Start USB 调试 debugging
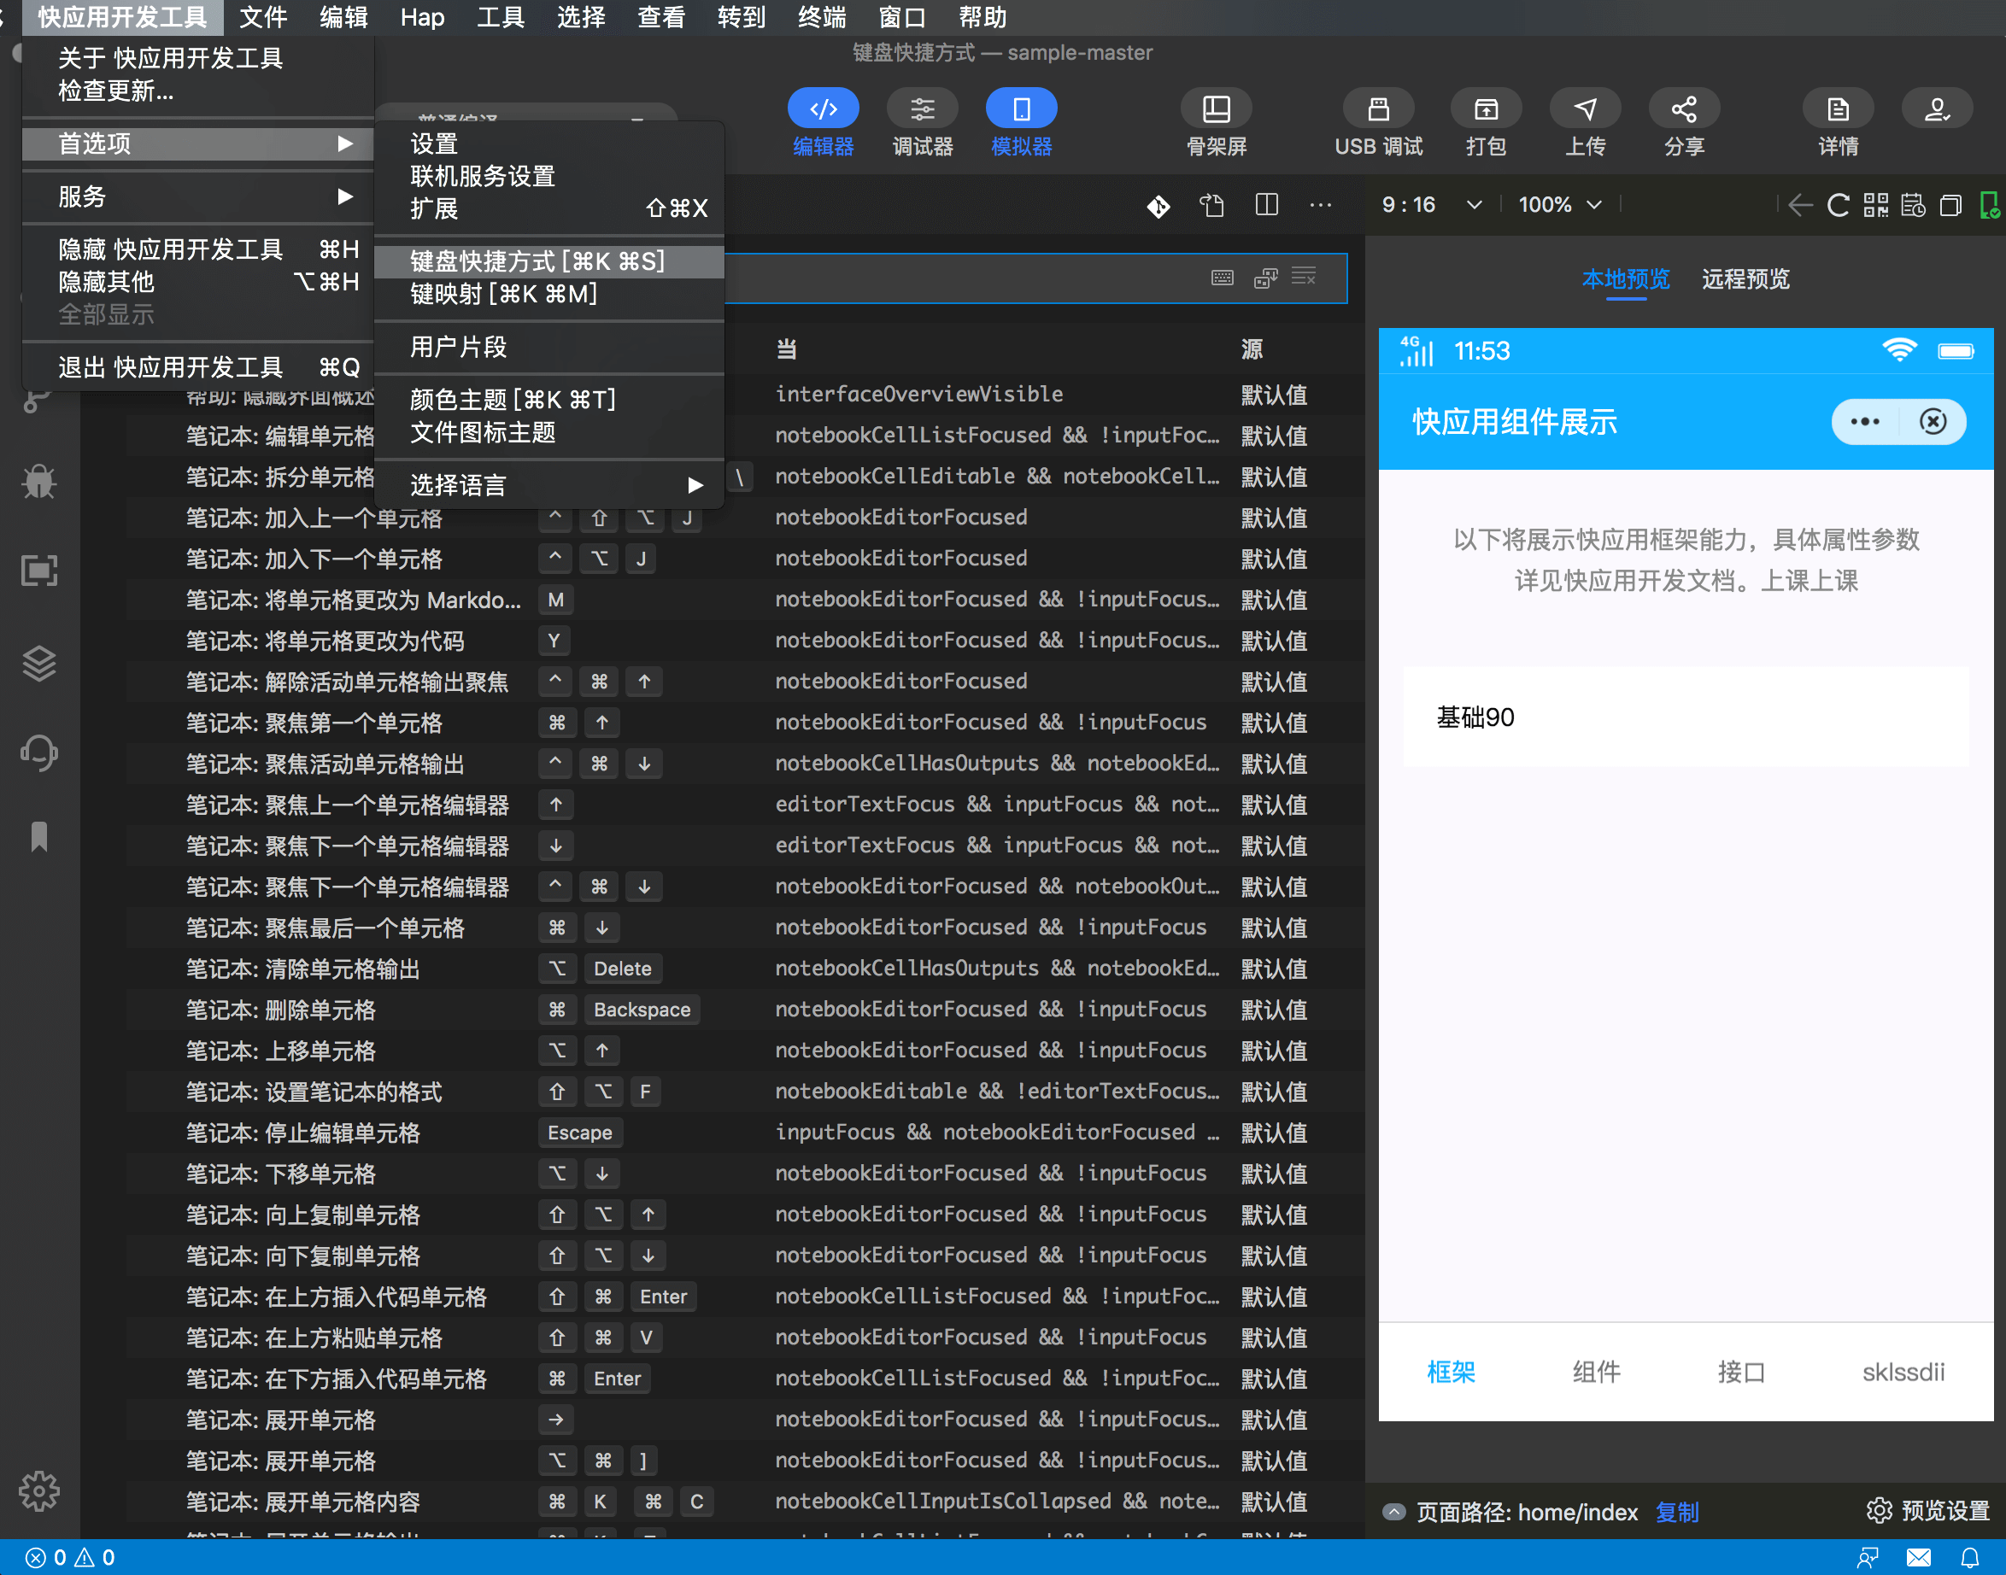2006x1575 pixels. pyautogui.click(x=1378, y=120)
